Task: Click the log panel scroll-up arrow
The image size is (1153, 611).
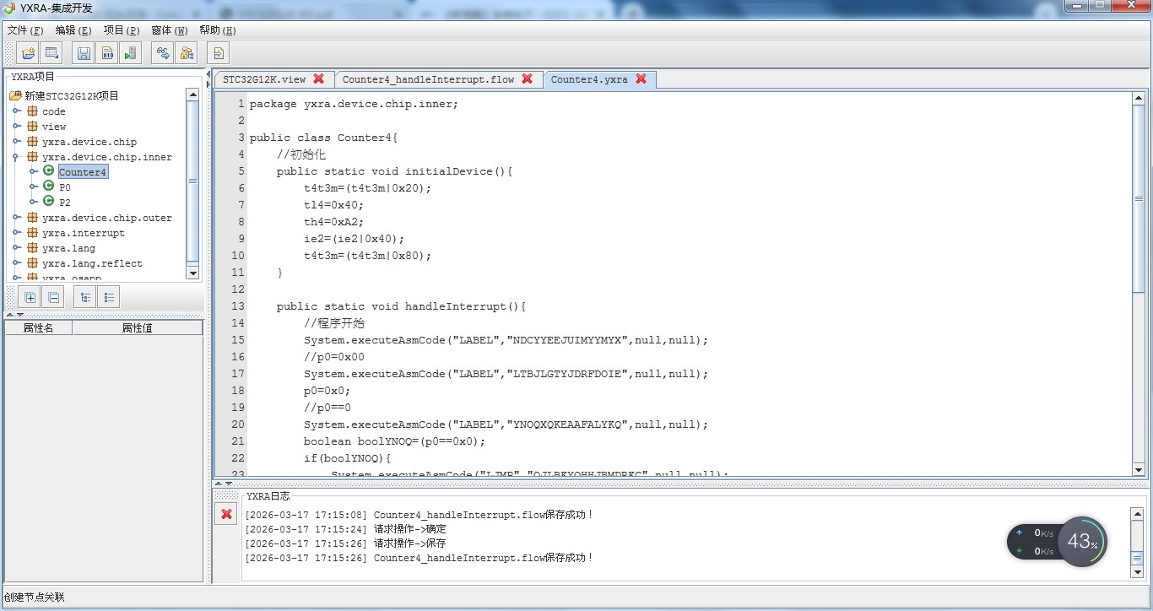Action: [x=1139, y=512]
